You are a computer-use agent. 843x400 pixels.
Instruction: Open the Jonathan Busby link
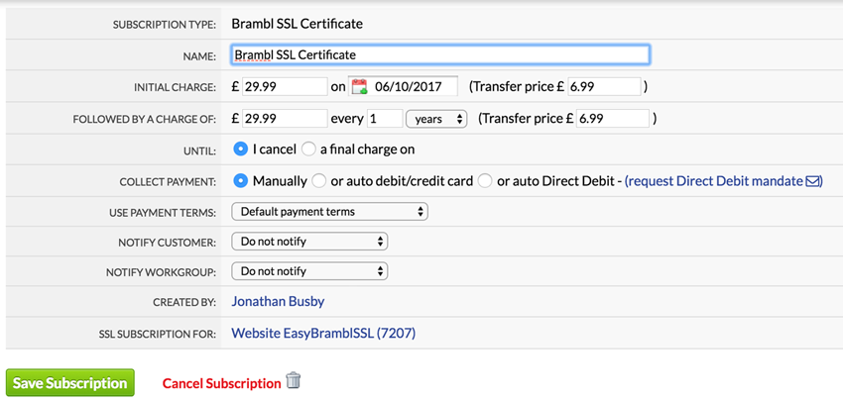pos(278,302)
